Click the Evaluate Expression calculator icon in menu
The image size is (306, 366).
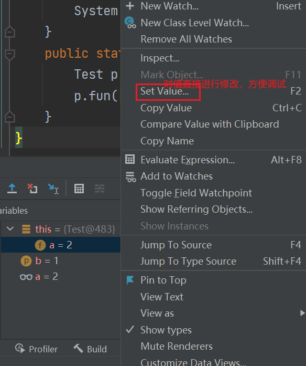click(x=130, y=160)
